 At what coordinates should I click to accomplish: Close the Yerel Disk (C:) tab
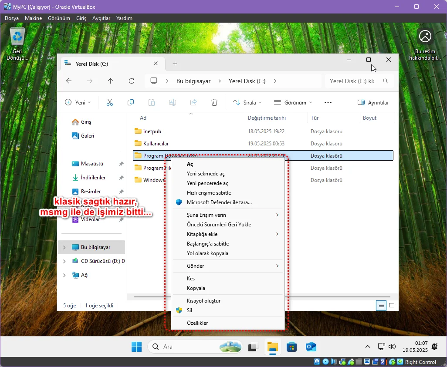[x=156, y=64]
